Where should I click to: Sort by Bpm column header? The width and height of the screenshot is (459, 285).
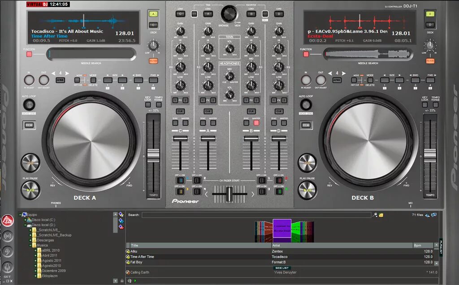[x=423, y=246]
